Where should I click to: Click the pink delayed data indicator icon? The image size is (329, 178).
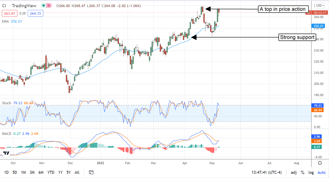pos(49,5)
